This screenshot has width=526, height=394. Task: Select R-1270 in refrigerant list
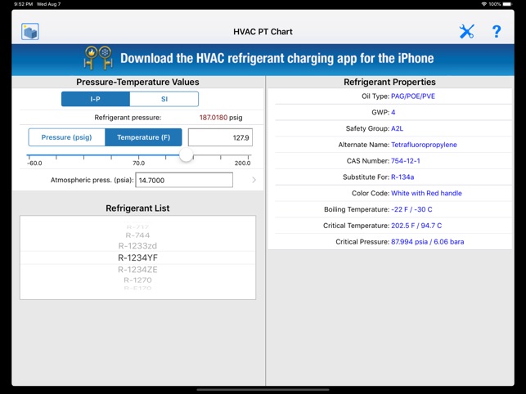[137, 280]
